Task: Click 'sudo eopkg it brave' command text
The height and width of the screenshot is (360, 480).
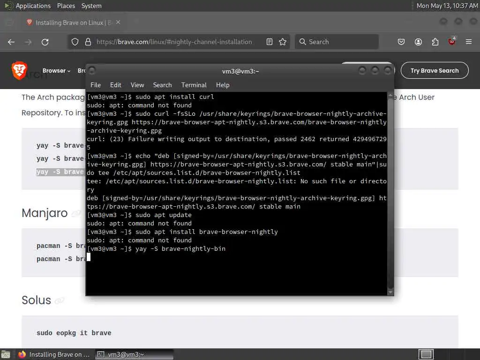Action: (74, 333)
